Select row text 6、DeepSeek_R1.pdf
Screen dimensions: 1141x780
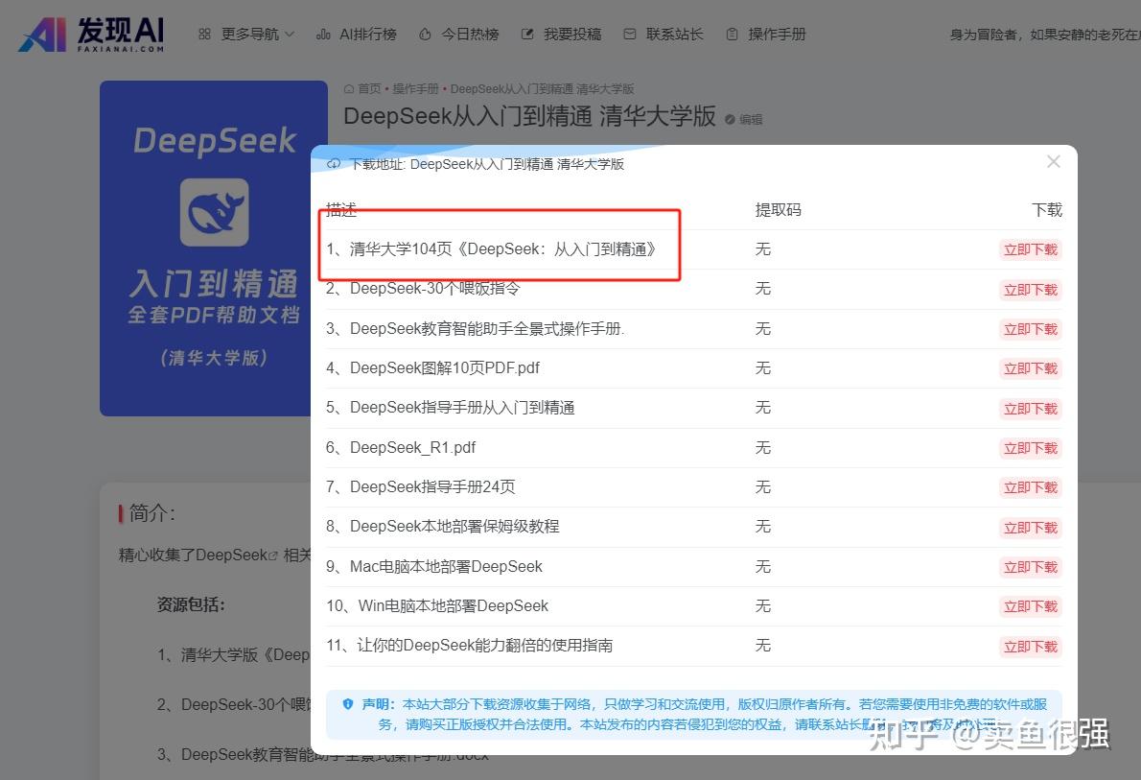(x=400, y=447)
